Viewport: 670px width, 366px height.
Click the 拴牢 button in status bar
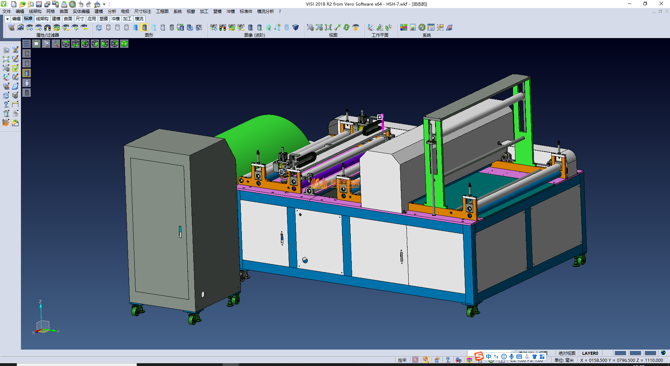click(402, 360)
